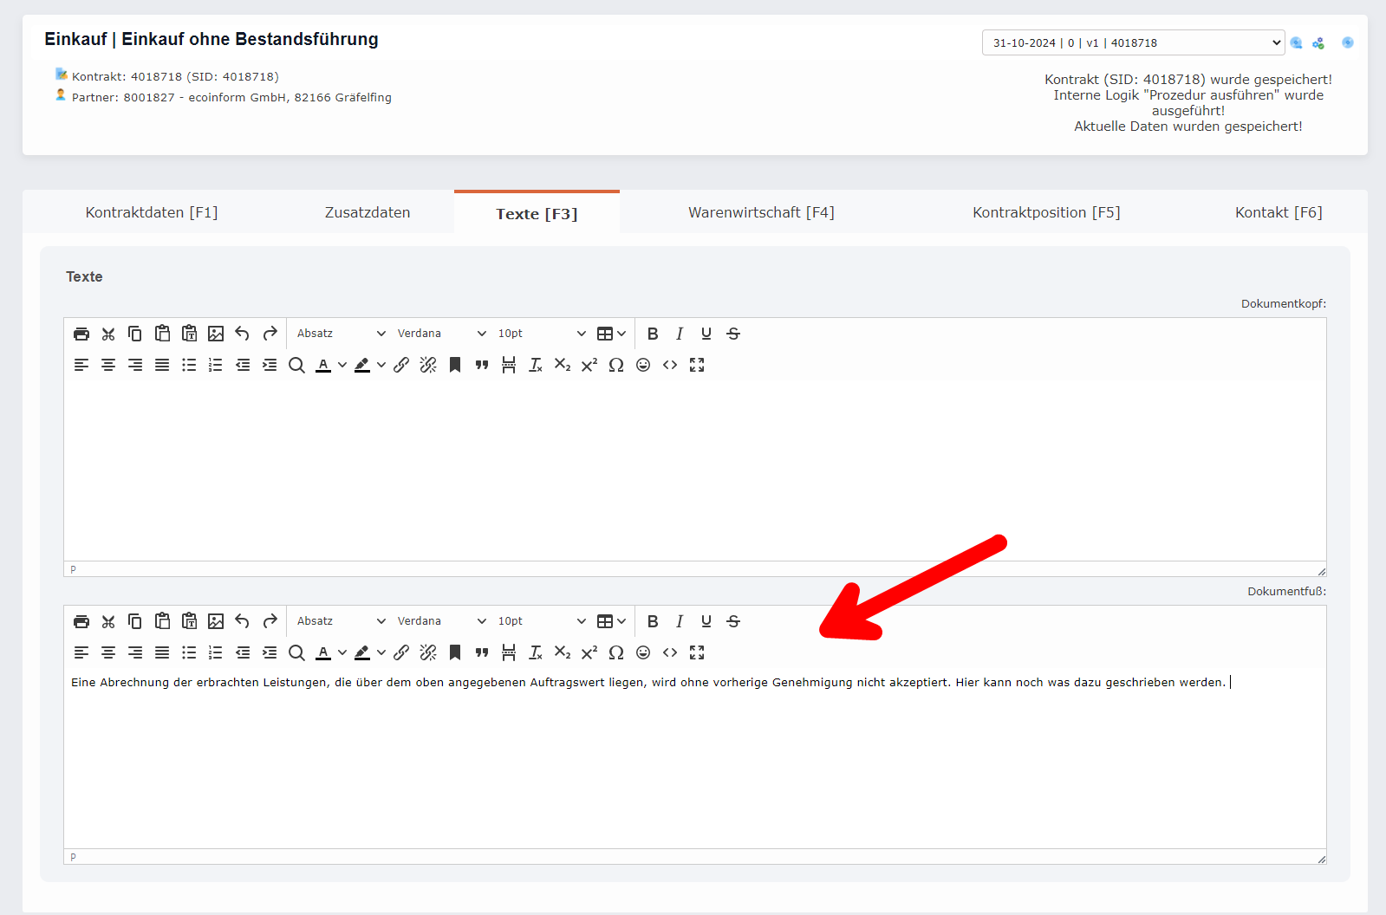Justify text in Dokumentfuß editor
The height and width of the screenshot is (915, 1386).
click(x=162, y=652)
